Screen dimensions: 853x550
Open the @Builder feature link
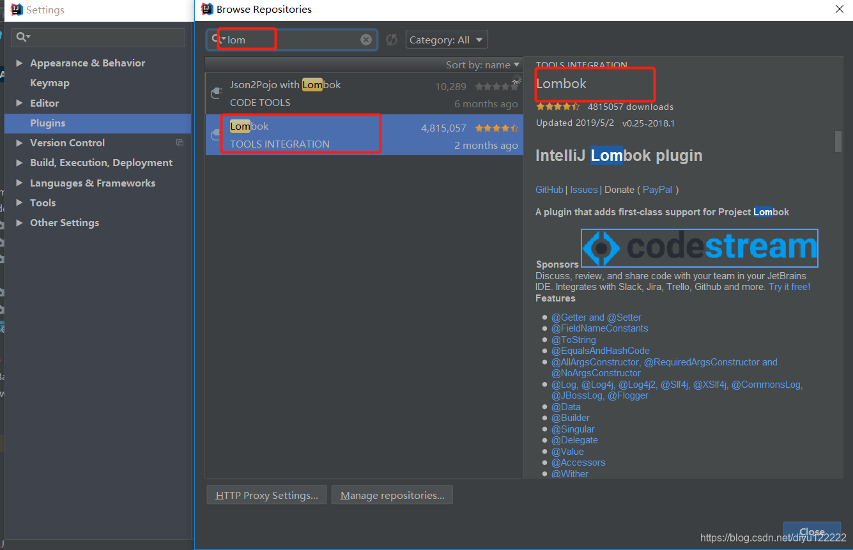click(x=571, y=418)
